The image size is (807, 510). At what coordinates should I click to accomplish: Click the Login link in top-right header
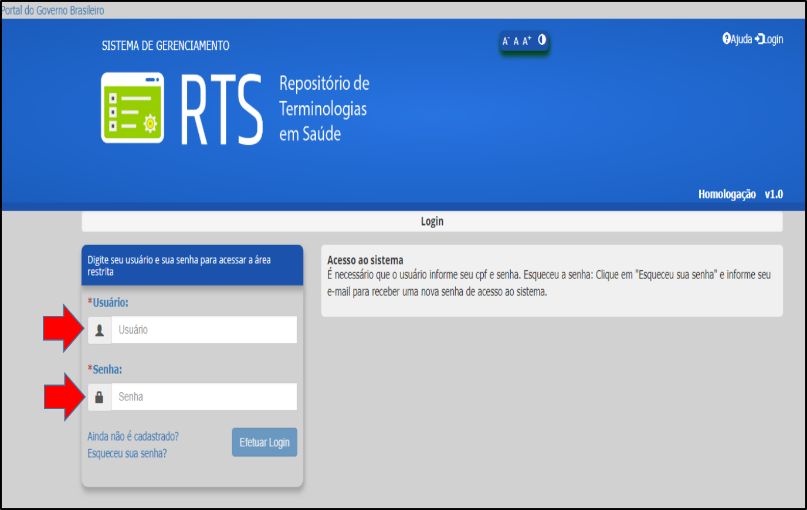click(769, 39)
